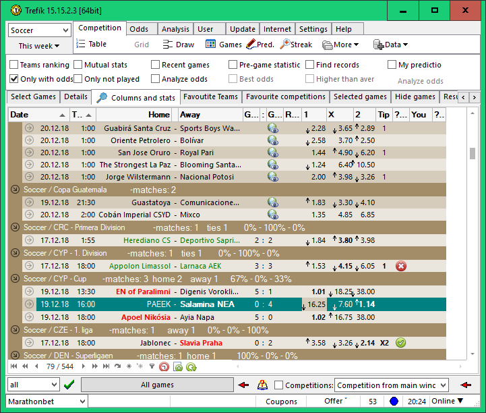The width and height of the screenshot is (486, 413).
Task: Click the red X icon in Appolon Limassol row
Action: click(401, 266)
